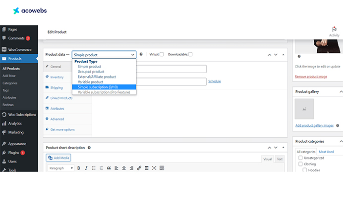Click the product gallery placeholder thumbnail
The height and width of the screenshot is (197, 343).
click(x=304, y=109)
